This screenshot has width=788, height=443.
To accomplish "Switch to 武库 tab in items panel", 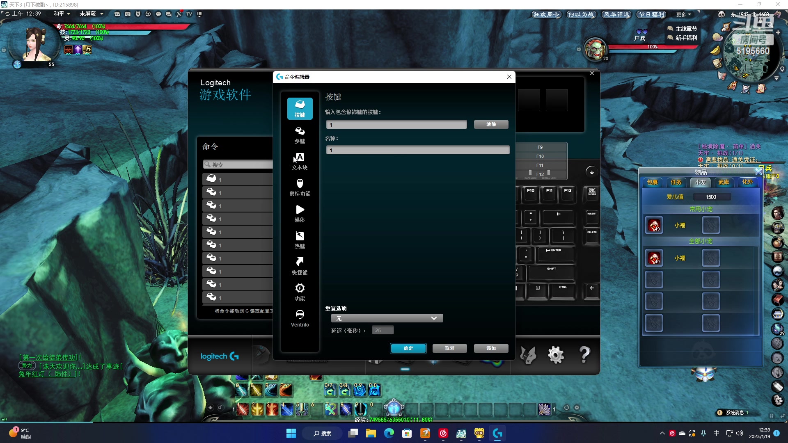I will pos(724,182).
